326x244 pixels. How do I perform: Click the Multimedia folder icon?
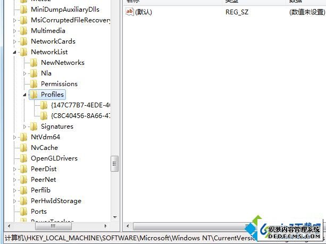coord(23,31)
